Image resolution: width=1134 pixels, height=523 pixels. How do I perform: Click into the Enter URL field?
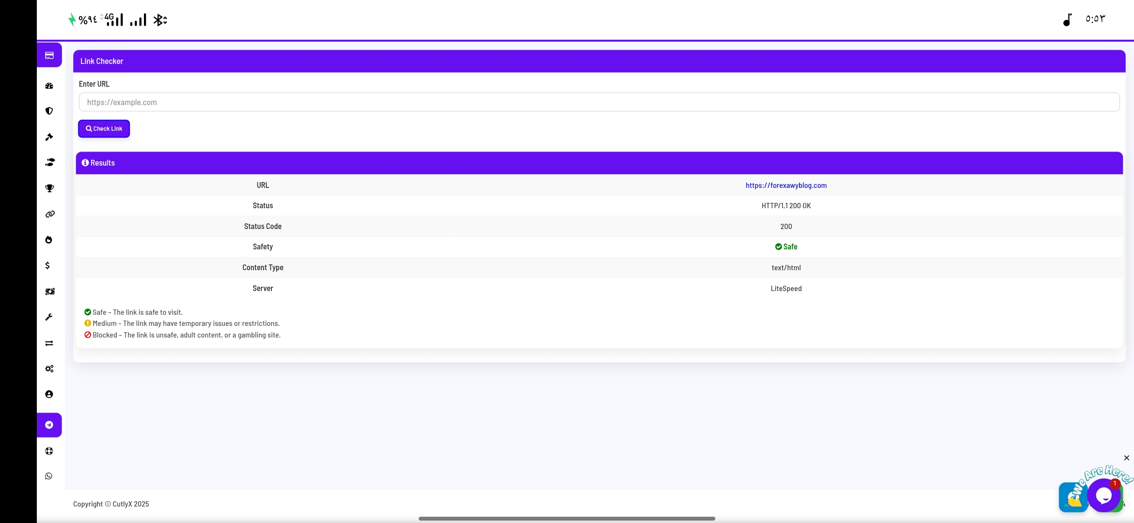[x=599, y=102]
